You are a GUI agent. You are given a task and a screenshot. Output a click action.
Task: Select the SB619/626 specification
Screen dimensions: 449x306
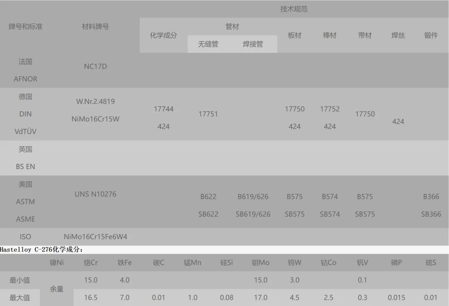tap(253, 214)
